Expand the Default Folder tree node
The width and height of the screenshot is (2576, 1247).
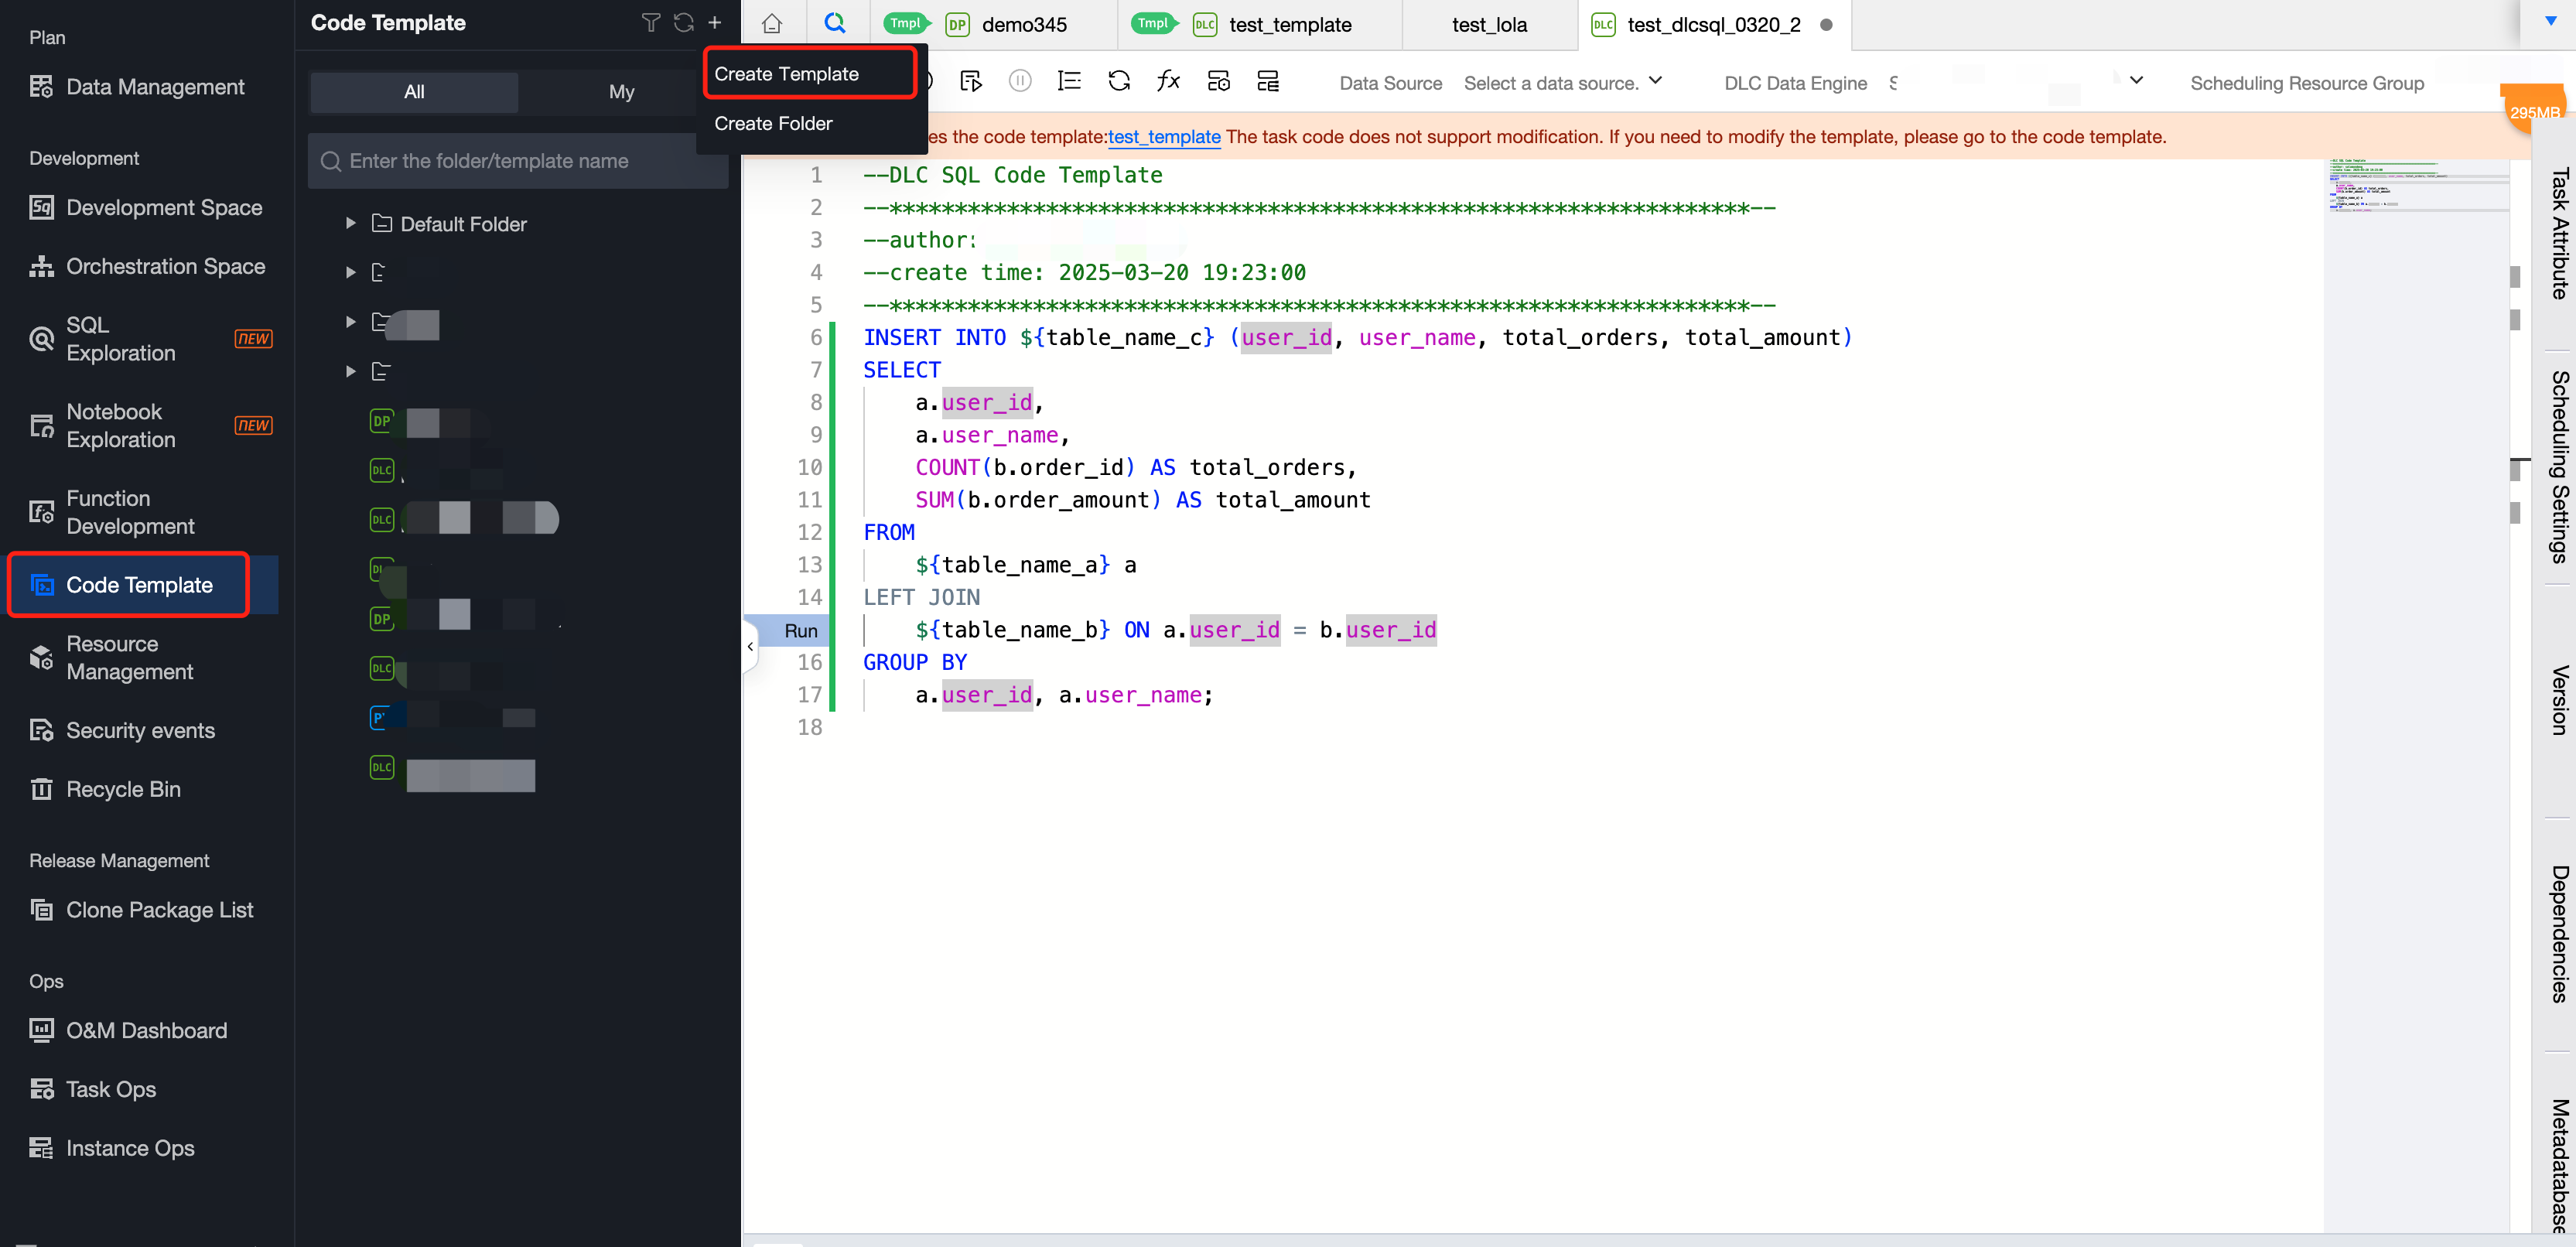[350, 224]
